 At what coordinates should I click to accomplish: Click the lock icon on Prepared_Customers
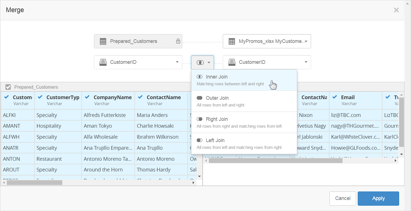(x=178, y=41)
